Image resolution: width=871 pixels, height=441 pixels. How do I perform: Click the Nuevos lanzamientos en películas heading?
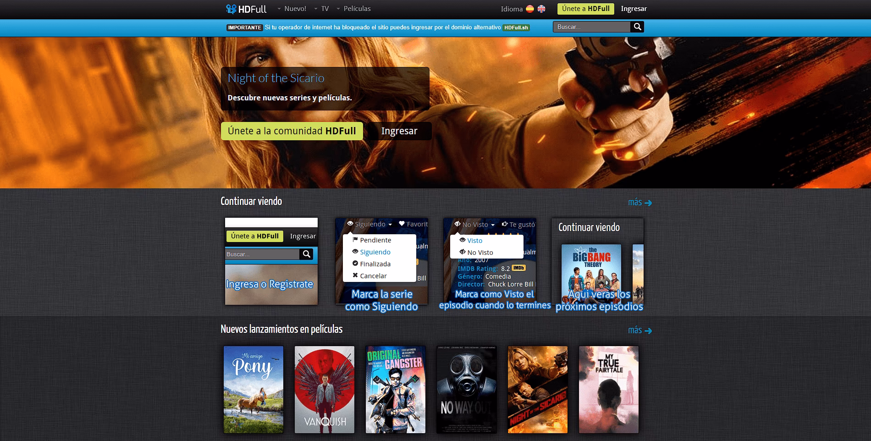coord(281,329)
